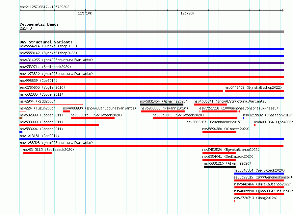Click the black bar under nsv5831454
The width and height of the screenshot is (293, 214).
tap(162, 105)
